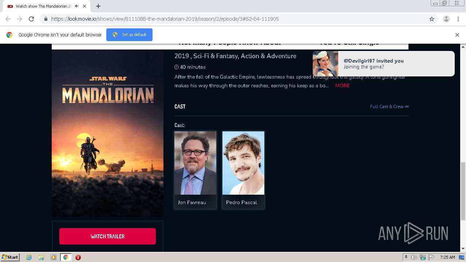The height and width of the screenshot is (262, 466).
Task: Mute the tab using the speaker icon
Action: tap(76, 6)
